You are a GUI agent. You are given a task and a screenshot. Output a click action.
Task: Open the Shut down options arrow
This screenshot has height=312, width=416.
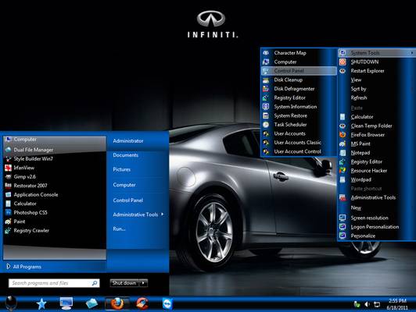pyautogui.click(x=143, y=283)
